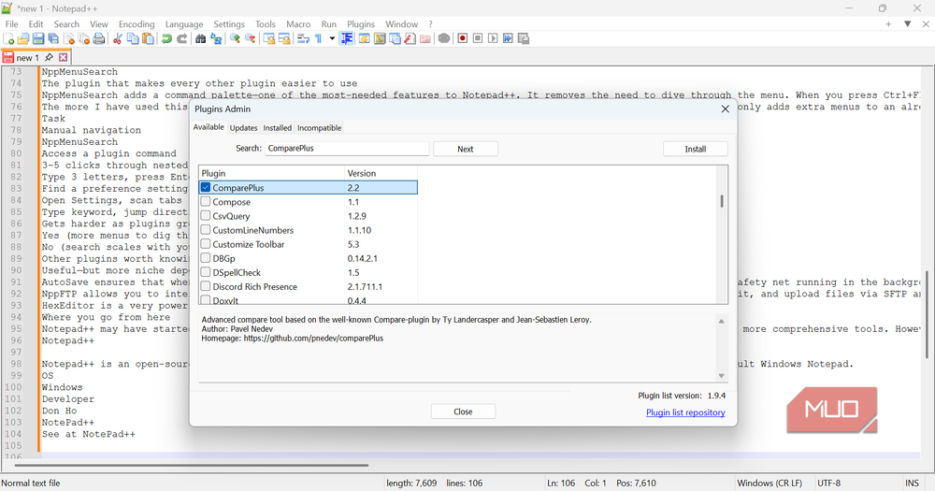This screenshot has height=491, width=935.
Task: Click the macro Playback toolbar icon
Action: tap(493, 38)
